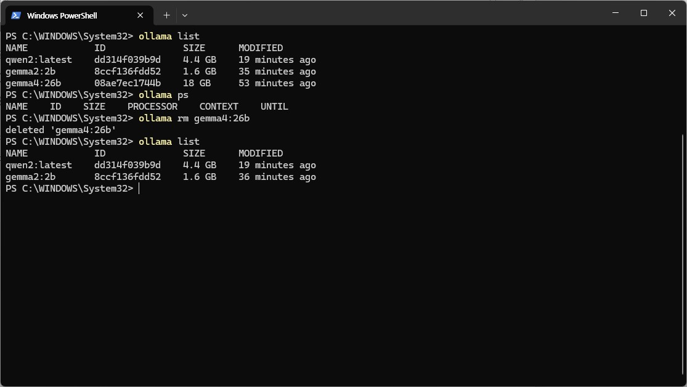The width and height of the screenshot is (687, 387).
Task: Click the ID '08ae7ec1744b'
Action: pyautogui.click(x=128, y=83)
